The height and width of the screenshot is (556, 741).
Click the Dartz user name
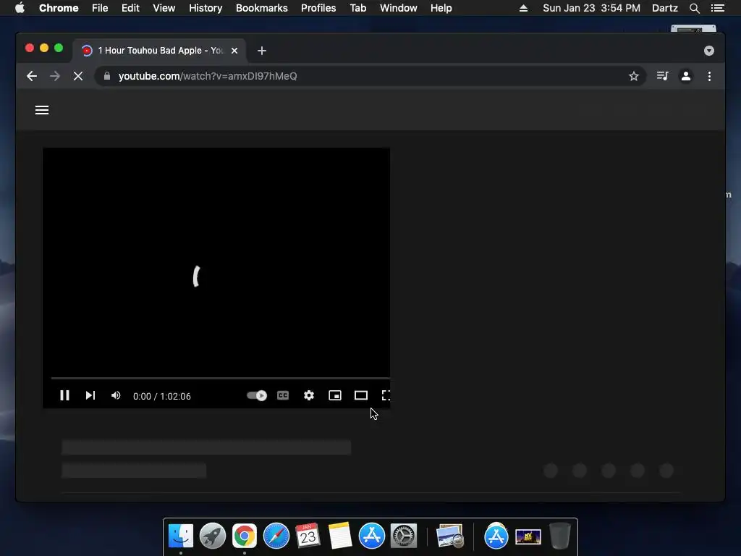click(x=664, y=8)
